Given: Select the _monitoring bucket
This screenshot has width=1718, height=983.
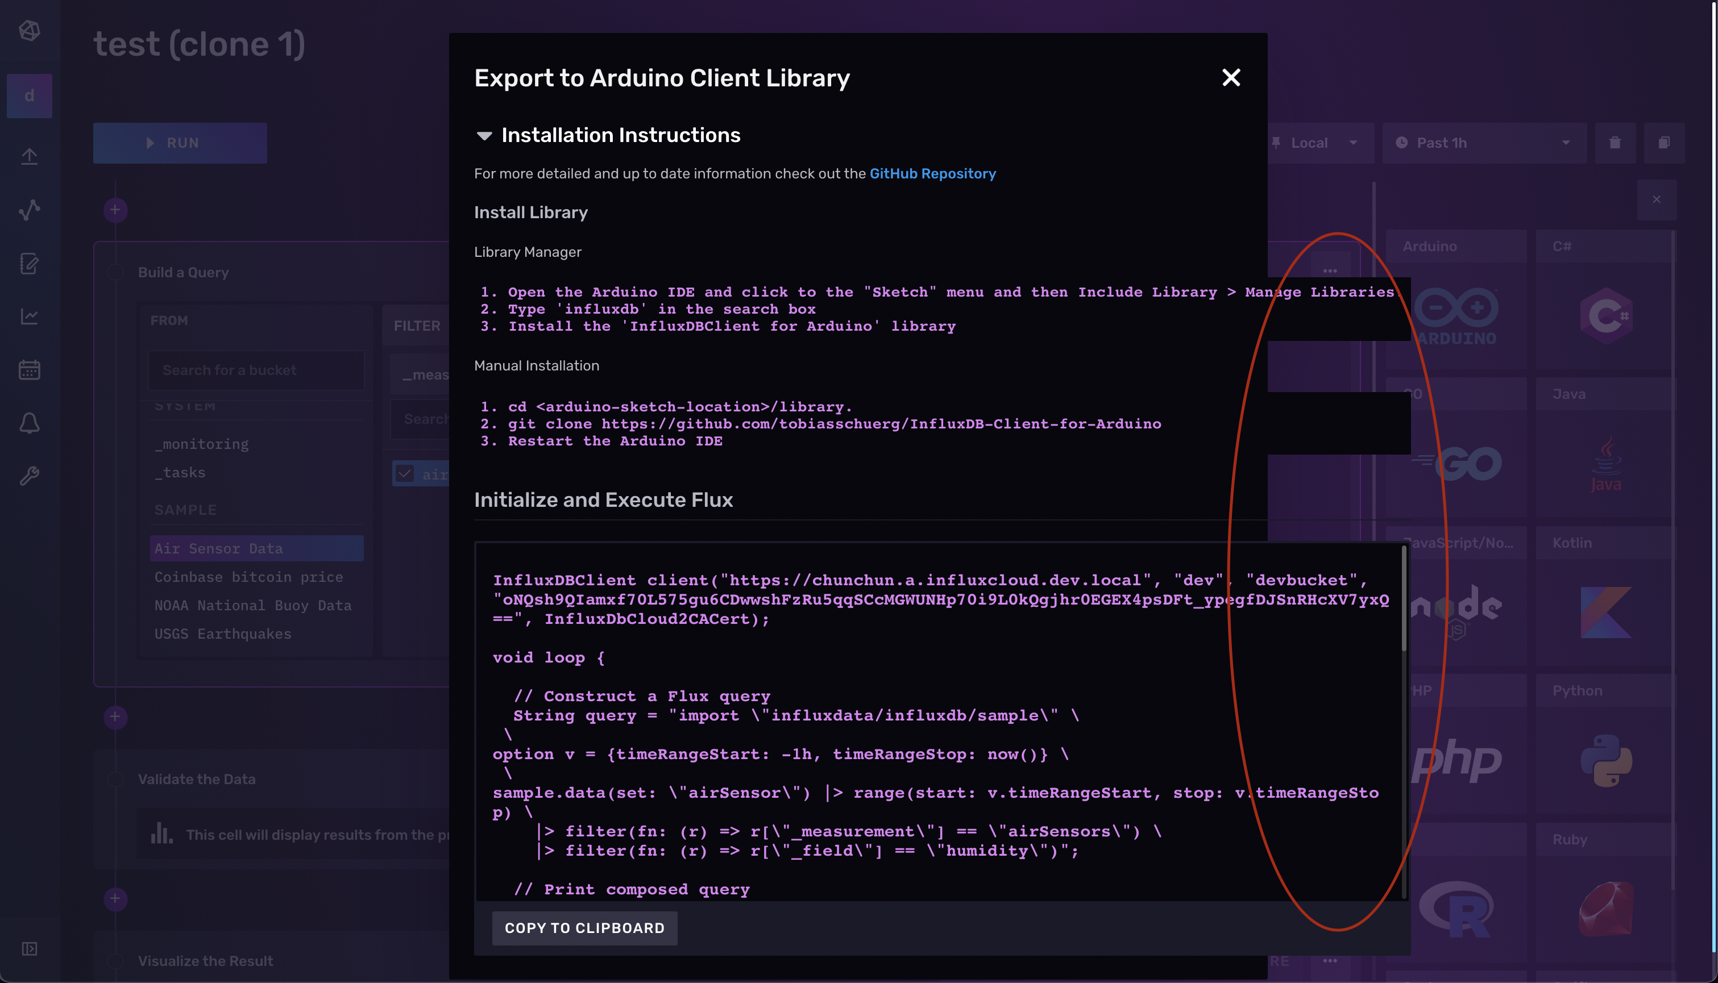Looking at the screenshot, I should 201,444.
